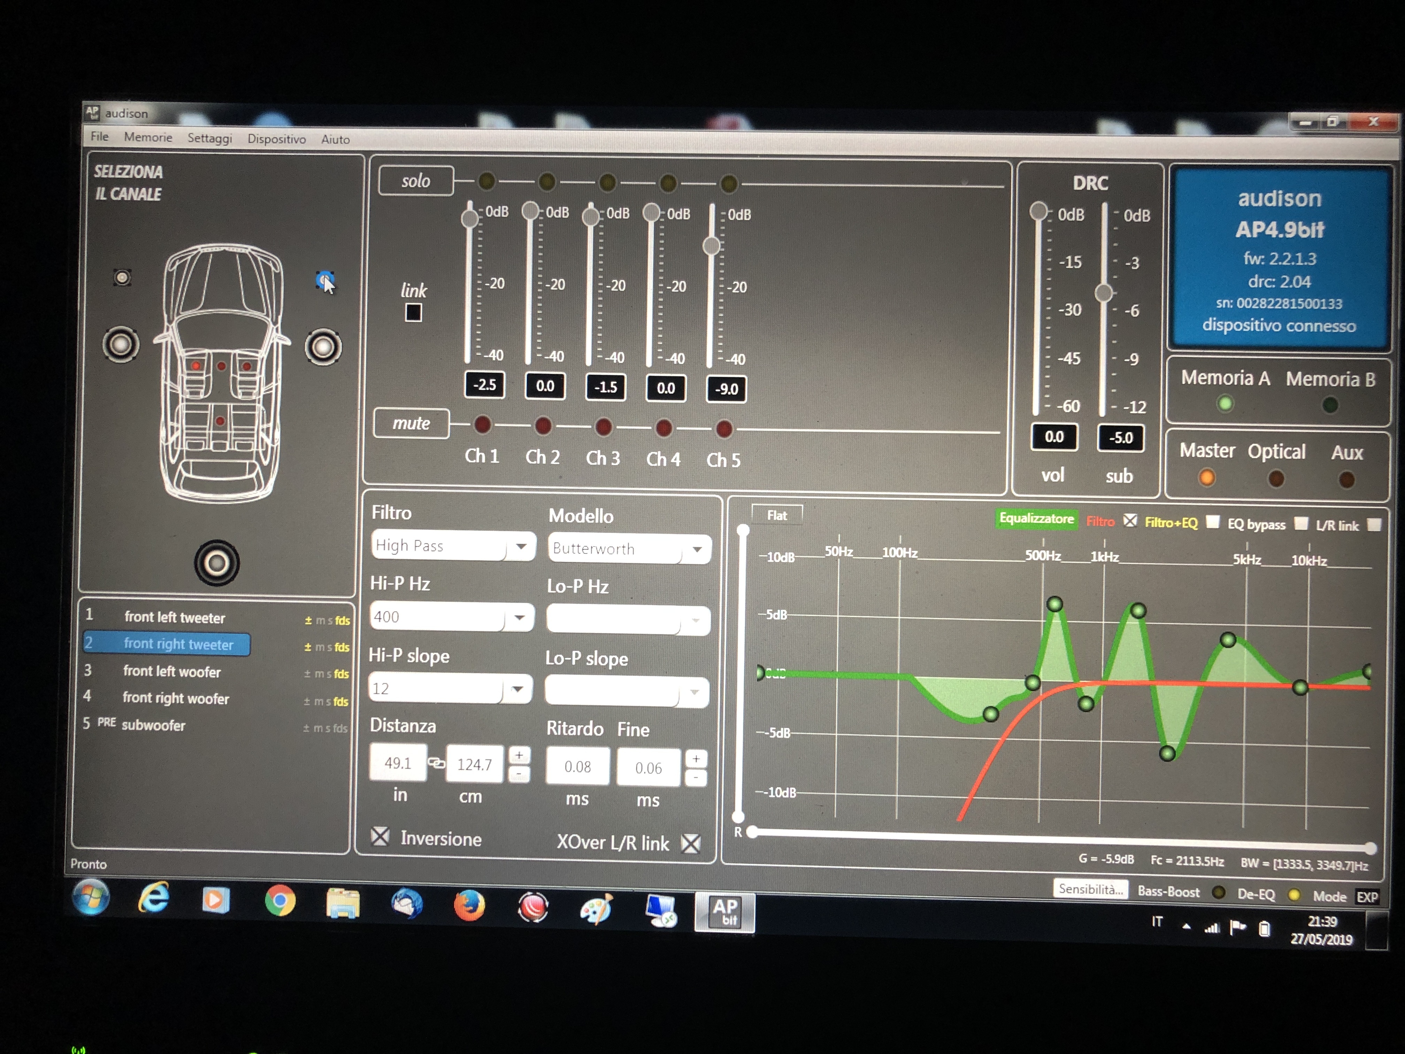
Task: Select the front left tweeter speaker icon
Action: [x=122, y=278]
